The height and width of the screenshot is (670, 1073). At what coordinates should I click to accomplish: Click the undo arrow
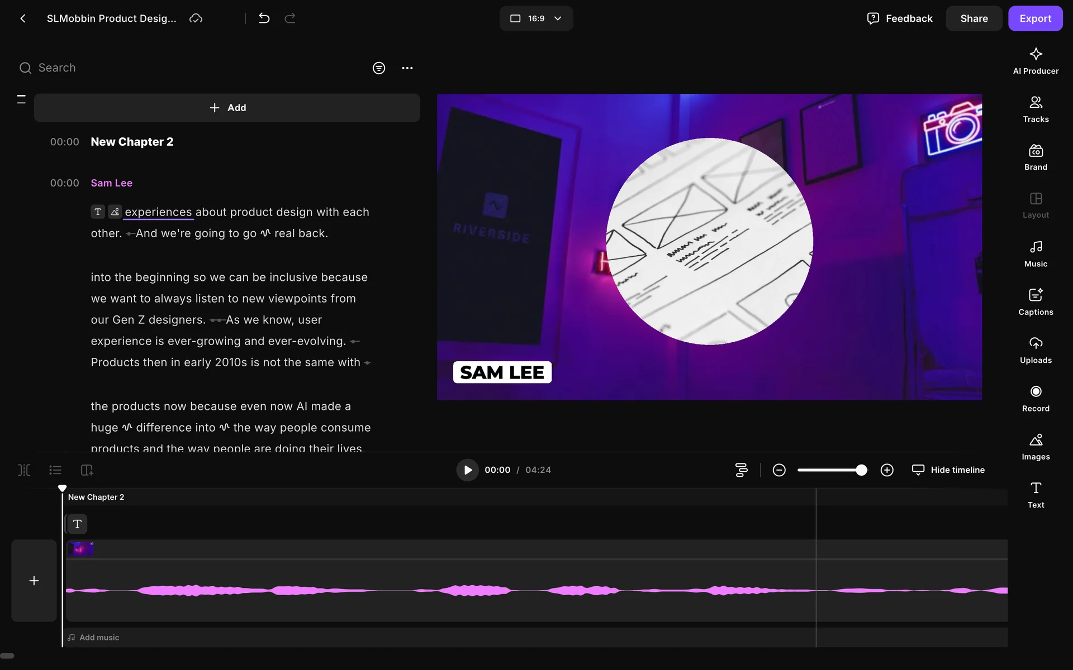(264, 18)
